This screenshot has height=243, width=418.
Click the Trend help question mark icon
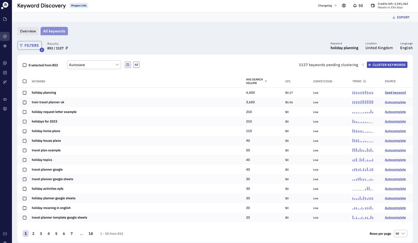click(x=364, y=81)
